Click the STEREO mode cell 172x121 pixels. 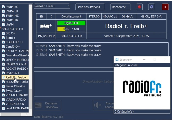pyautogui.click(x=94, y=16)
